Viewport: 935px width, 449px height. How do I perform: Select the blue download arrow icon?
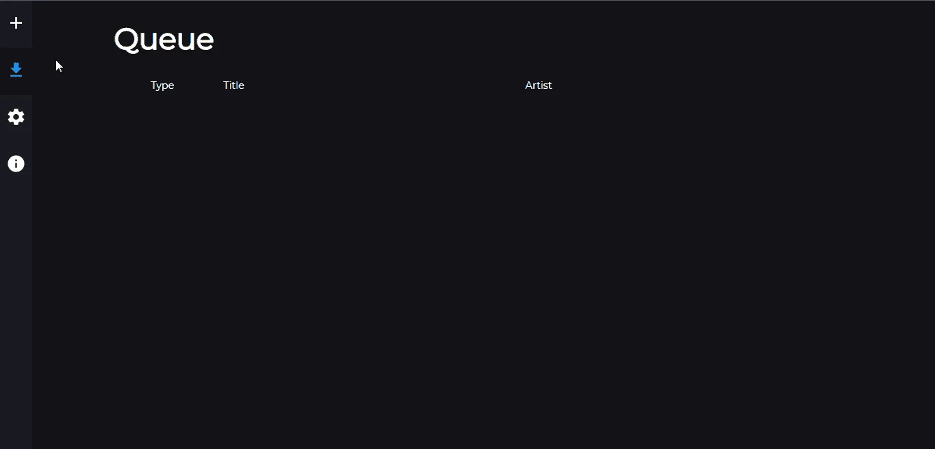pos(16,70)
